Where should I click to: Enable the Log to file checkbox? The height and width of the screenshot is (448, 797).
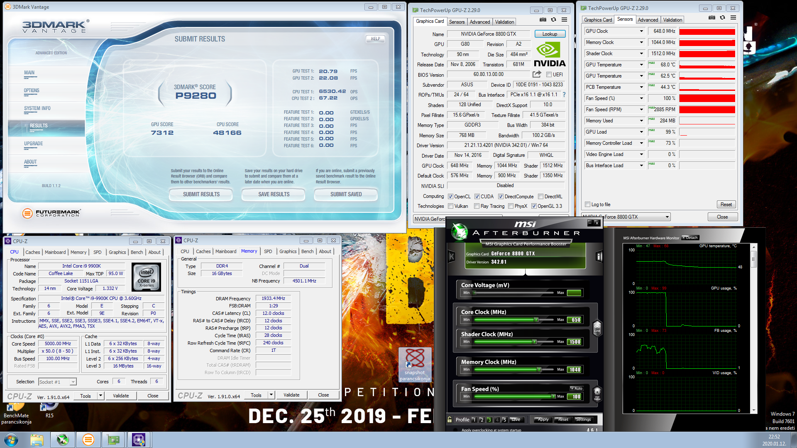point(587,205)
